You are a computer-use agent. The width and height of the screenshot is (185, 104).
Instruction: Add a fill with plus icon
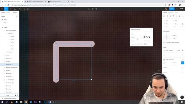point(183,55)
